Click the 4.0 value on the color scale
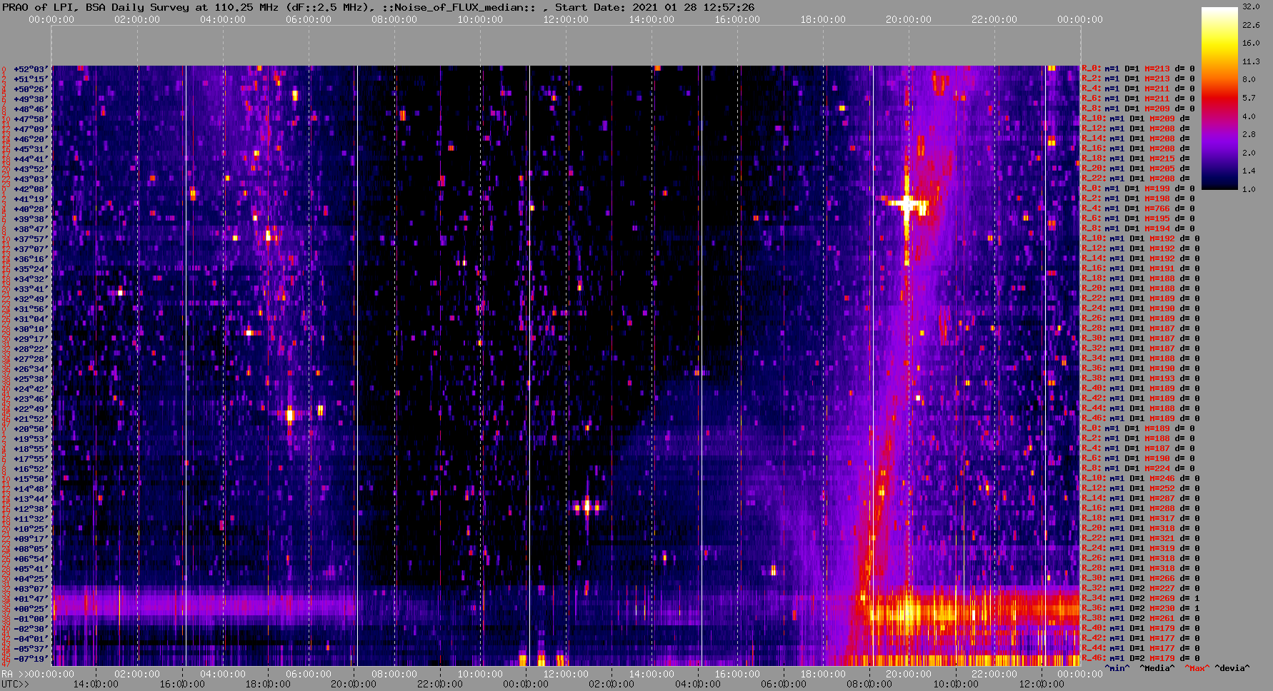 1249,116
